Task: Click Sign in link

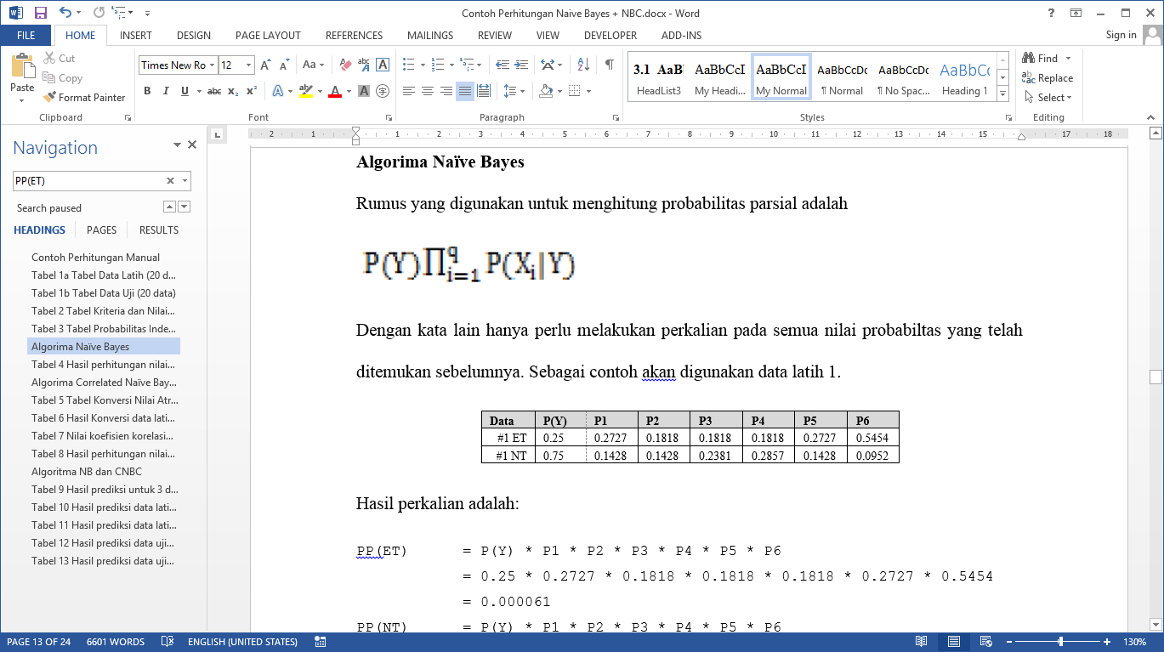Action: pos(1121,35)
